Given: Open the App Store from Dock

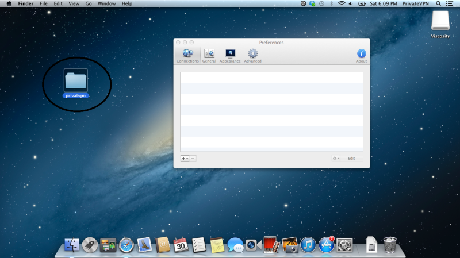Looking at the screenshot, I should [327, 245].
